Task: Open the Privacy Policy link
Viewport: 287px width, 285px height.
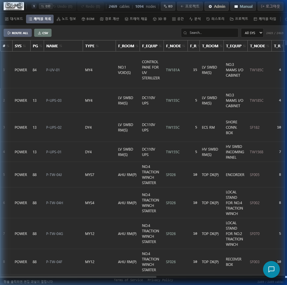Action: [160, 280]
